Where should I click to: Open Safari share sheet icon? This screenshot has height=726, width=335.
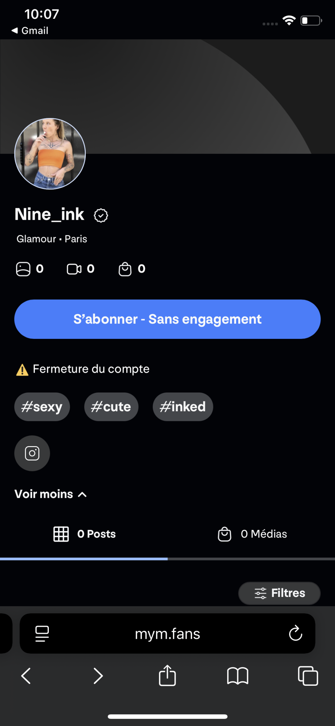167,675
